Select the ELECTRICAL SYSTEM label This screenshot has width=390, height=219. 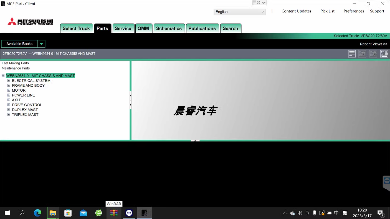coord(31,81)
